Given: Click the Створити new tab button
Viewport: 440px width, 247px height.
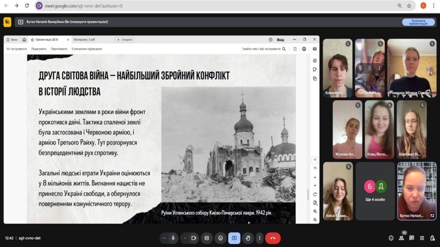Looking at the screenshot, I should 125,39.
